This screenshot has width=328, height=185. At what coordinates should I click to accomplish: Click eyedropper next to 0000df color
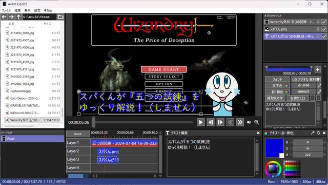tap(319, 91)
